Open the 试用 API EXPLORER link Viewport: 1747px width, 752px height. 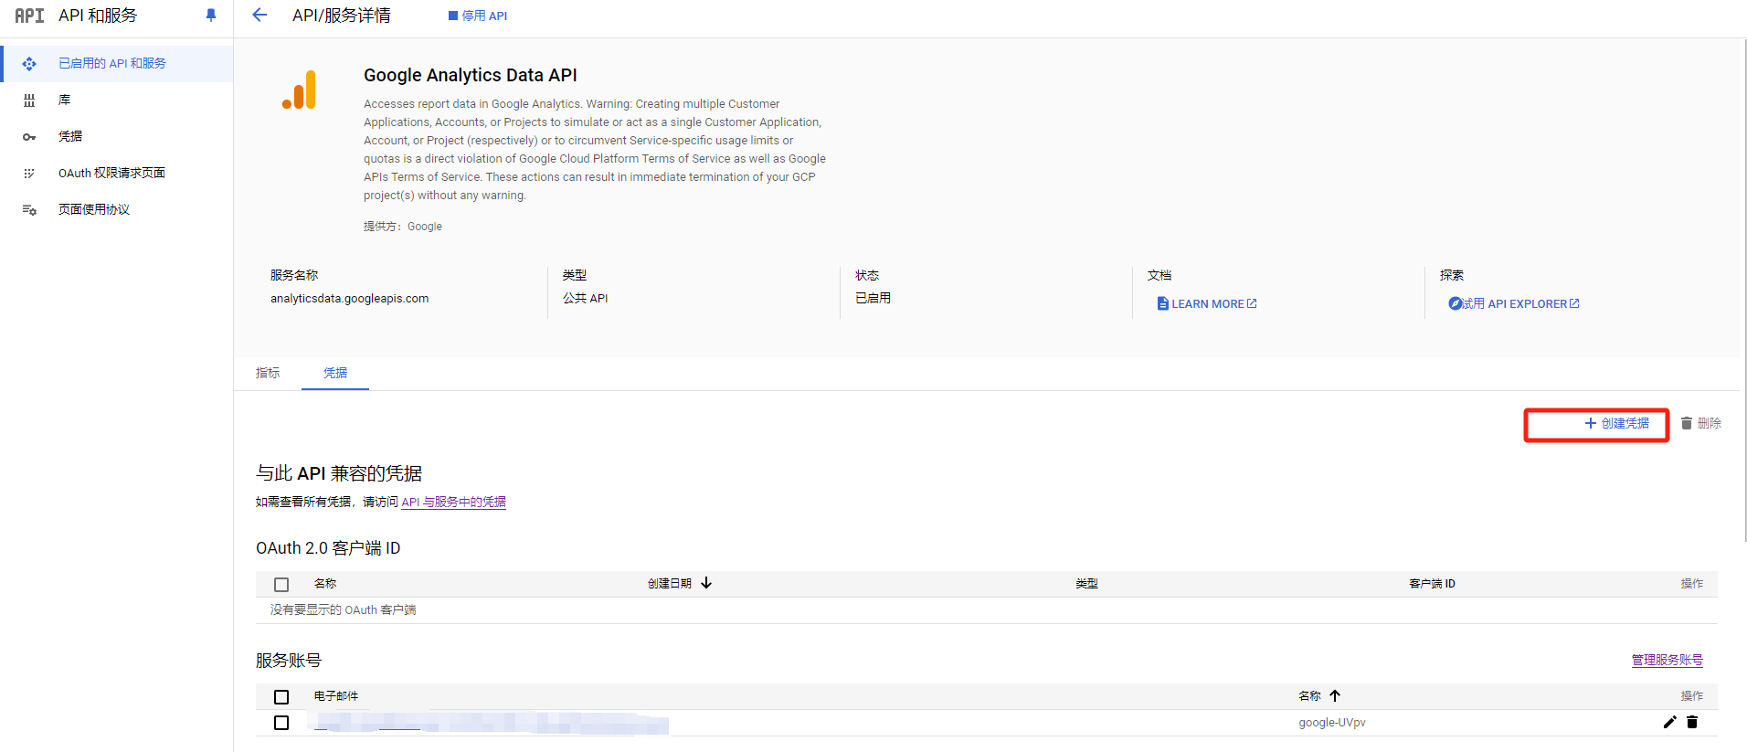[x=1514, y=303]
